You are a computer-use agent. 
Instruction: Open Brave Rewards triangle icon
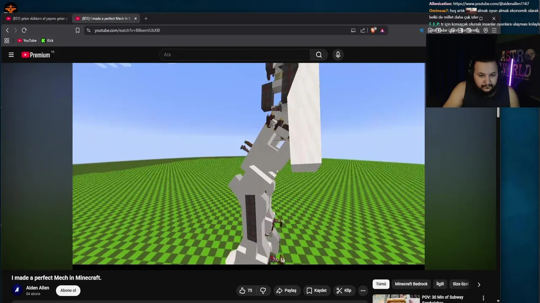click(382, 30)
